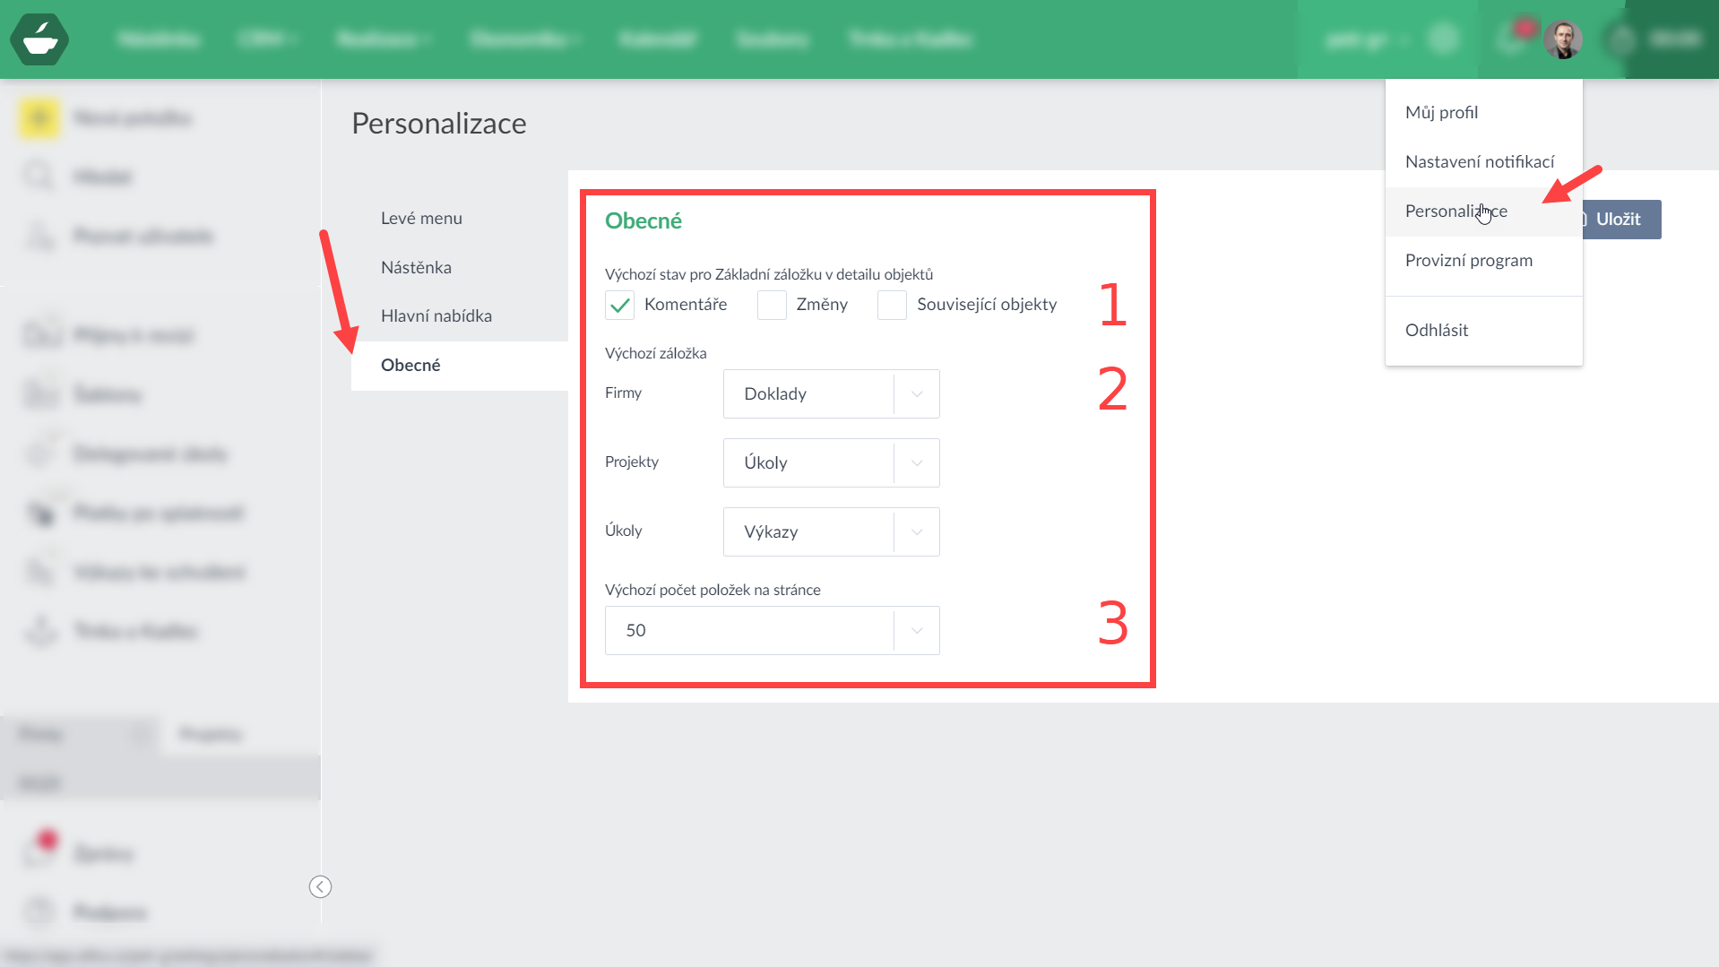Uncheck the Komentáře checkbox
Image resolution: width=1719 pixels, height=967 pixels.
click(x=619, y=306)
